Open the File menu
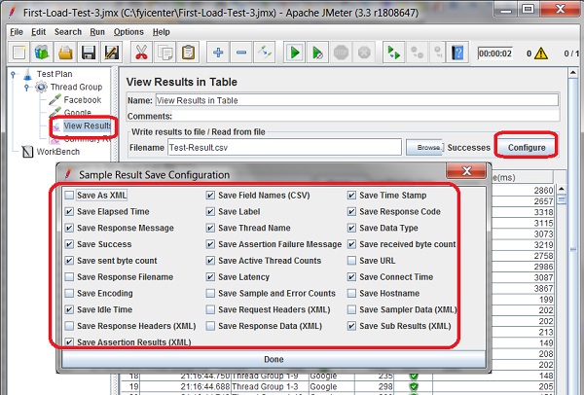The image size is (584, 395). point(17,32)
